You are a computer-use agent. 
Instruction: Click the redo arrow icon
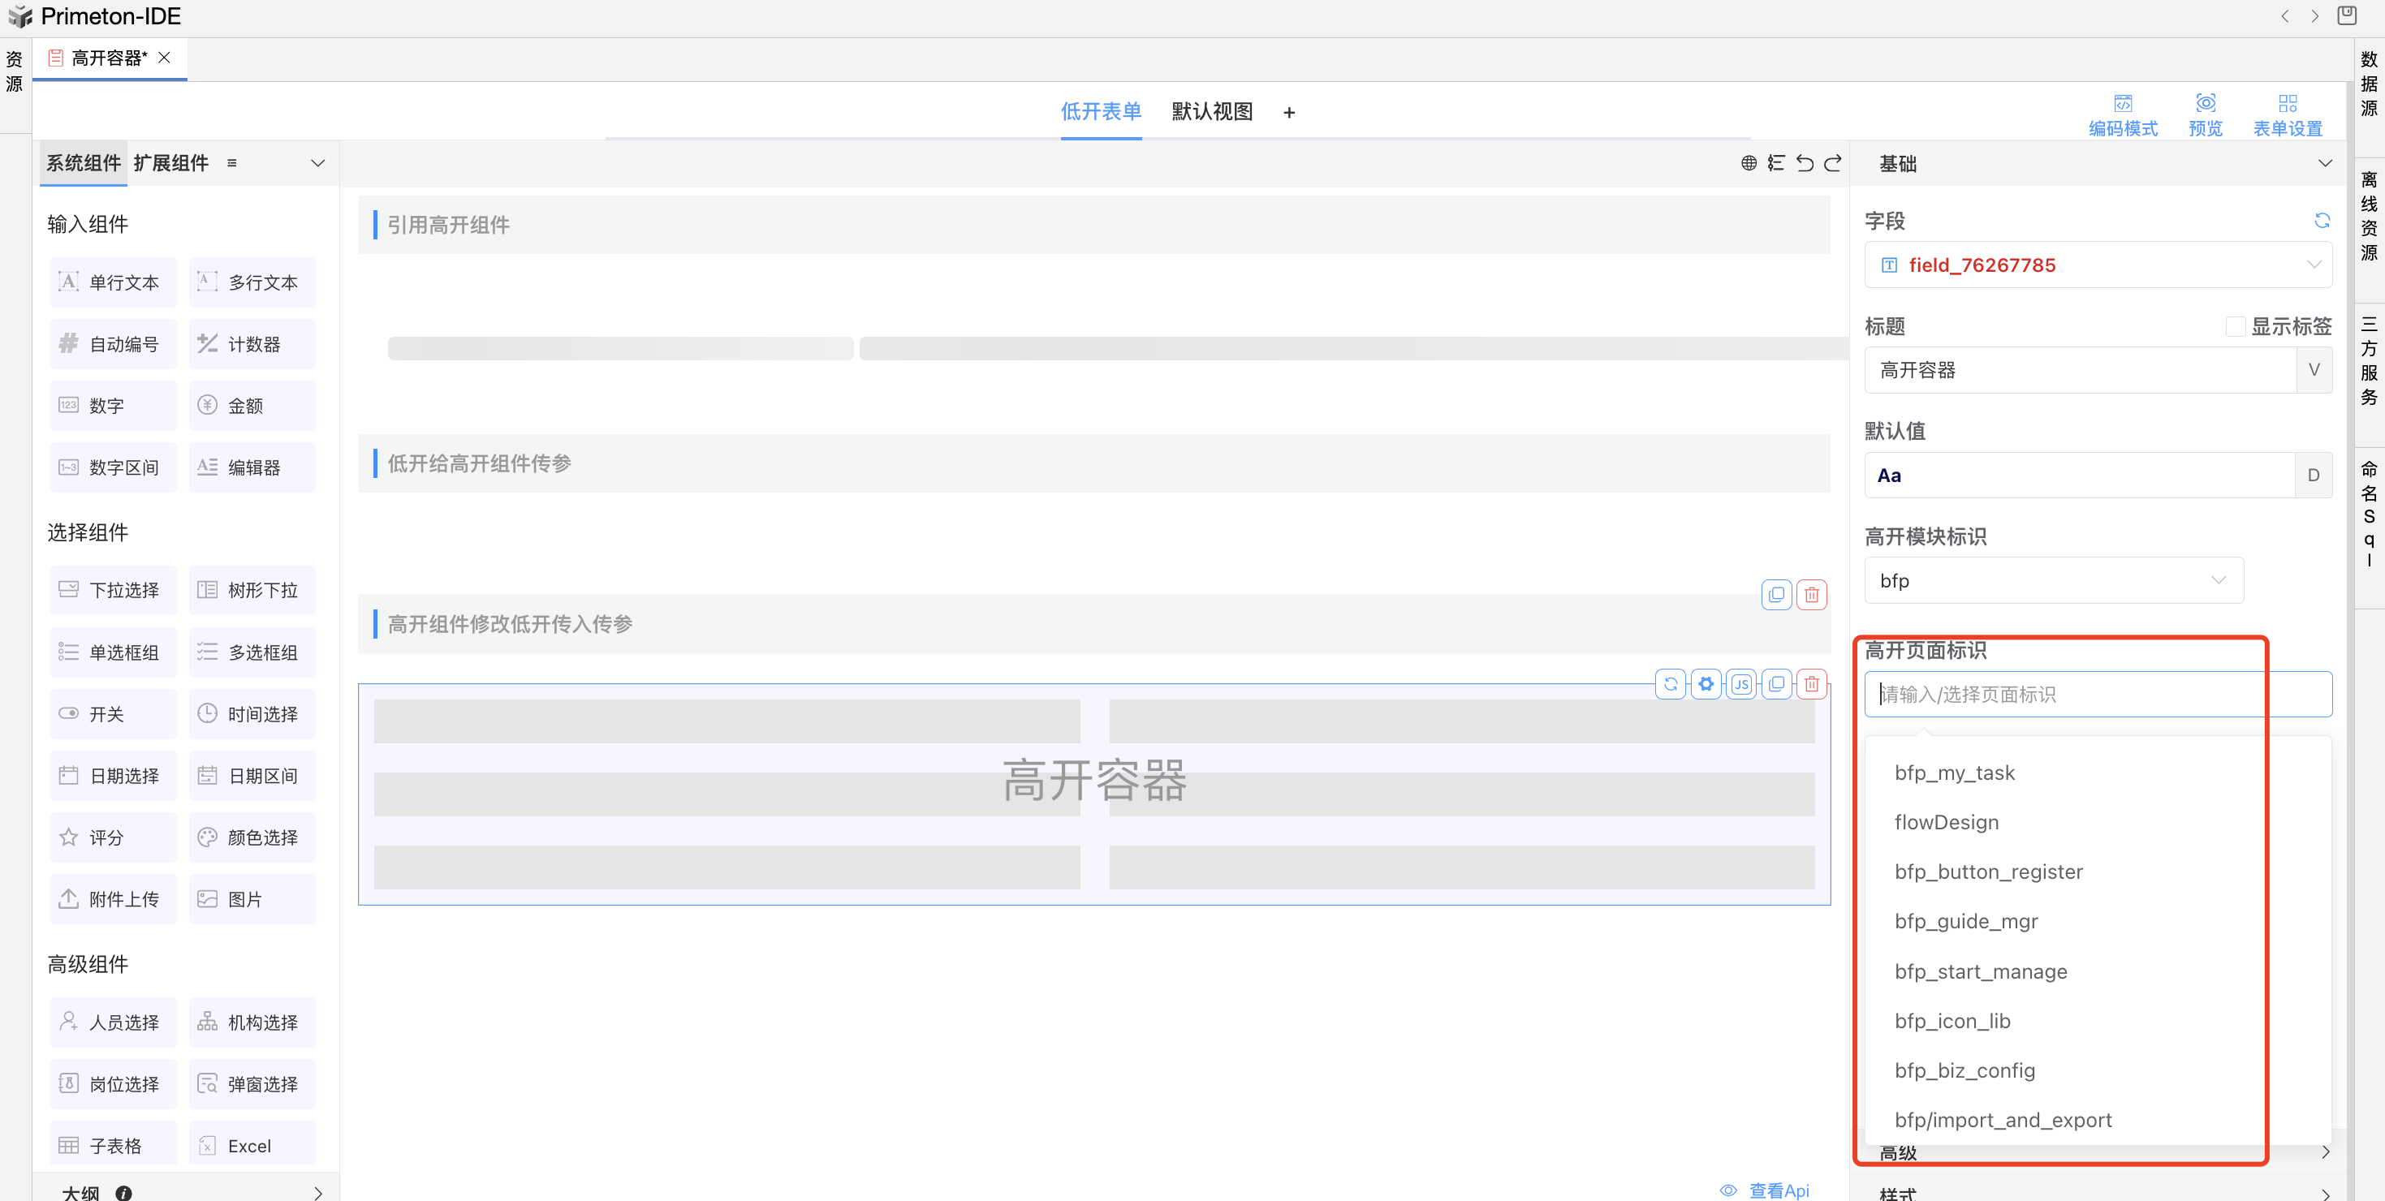(1832, 163)
